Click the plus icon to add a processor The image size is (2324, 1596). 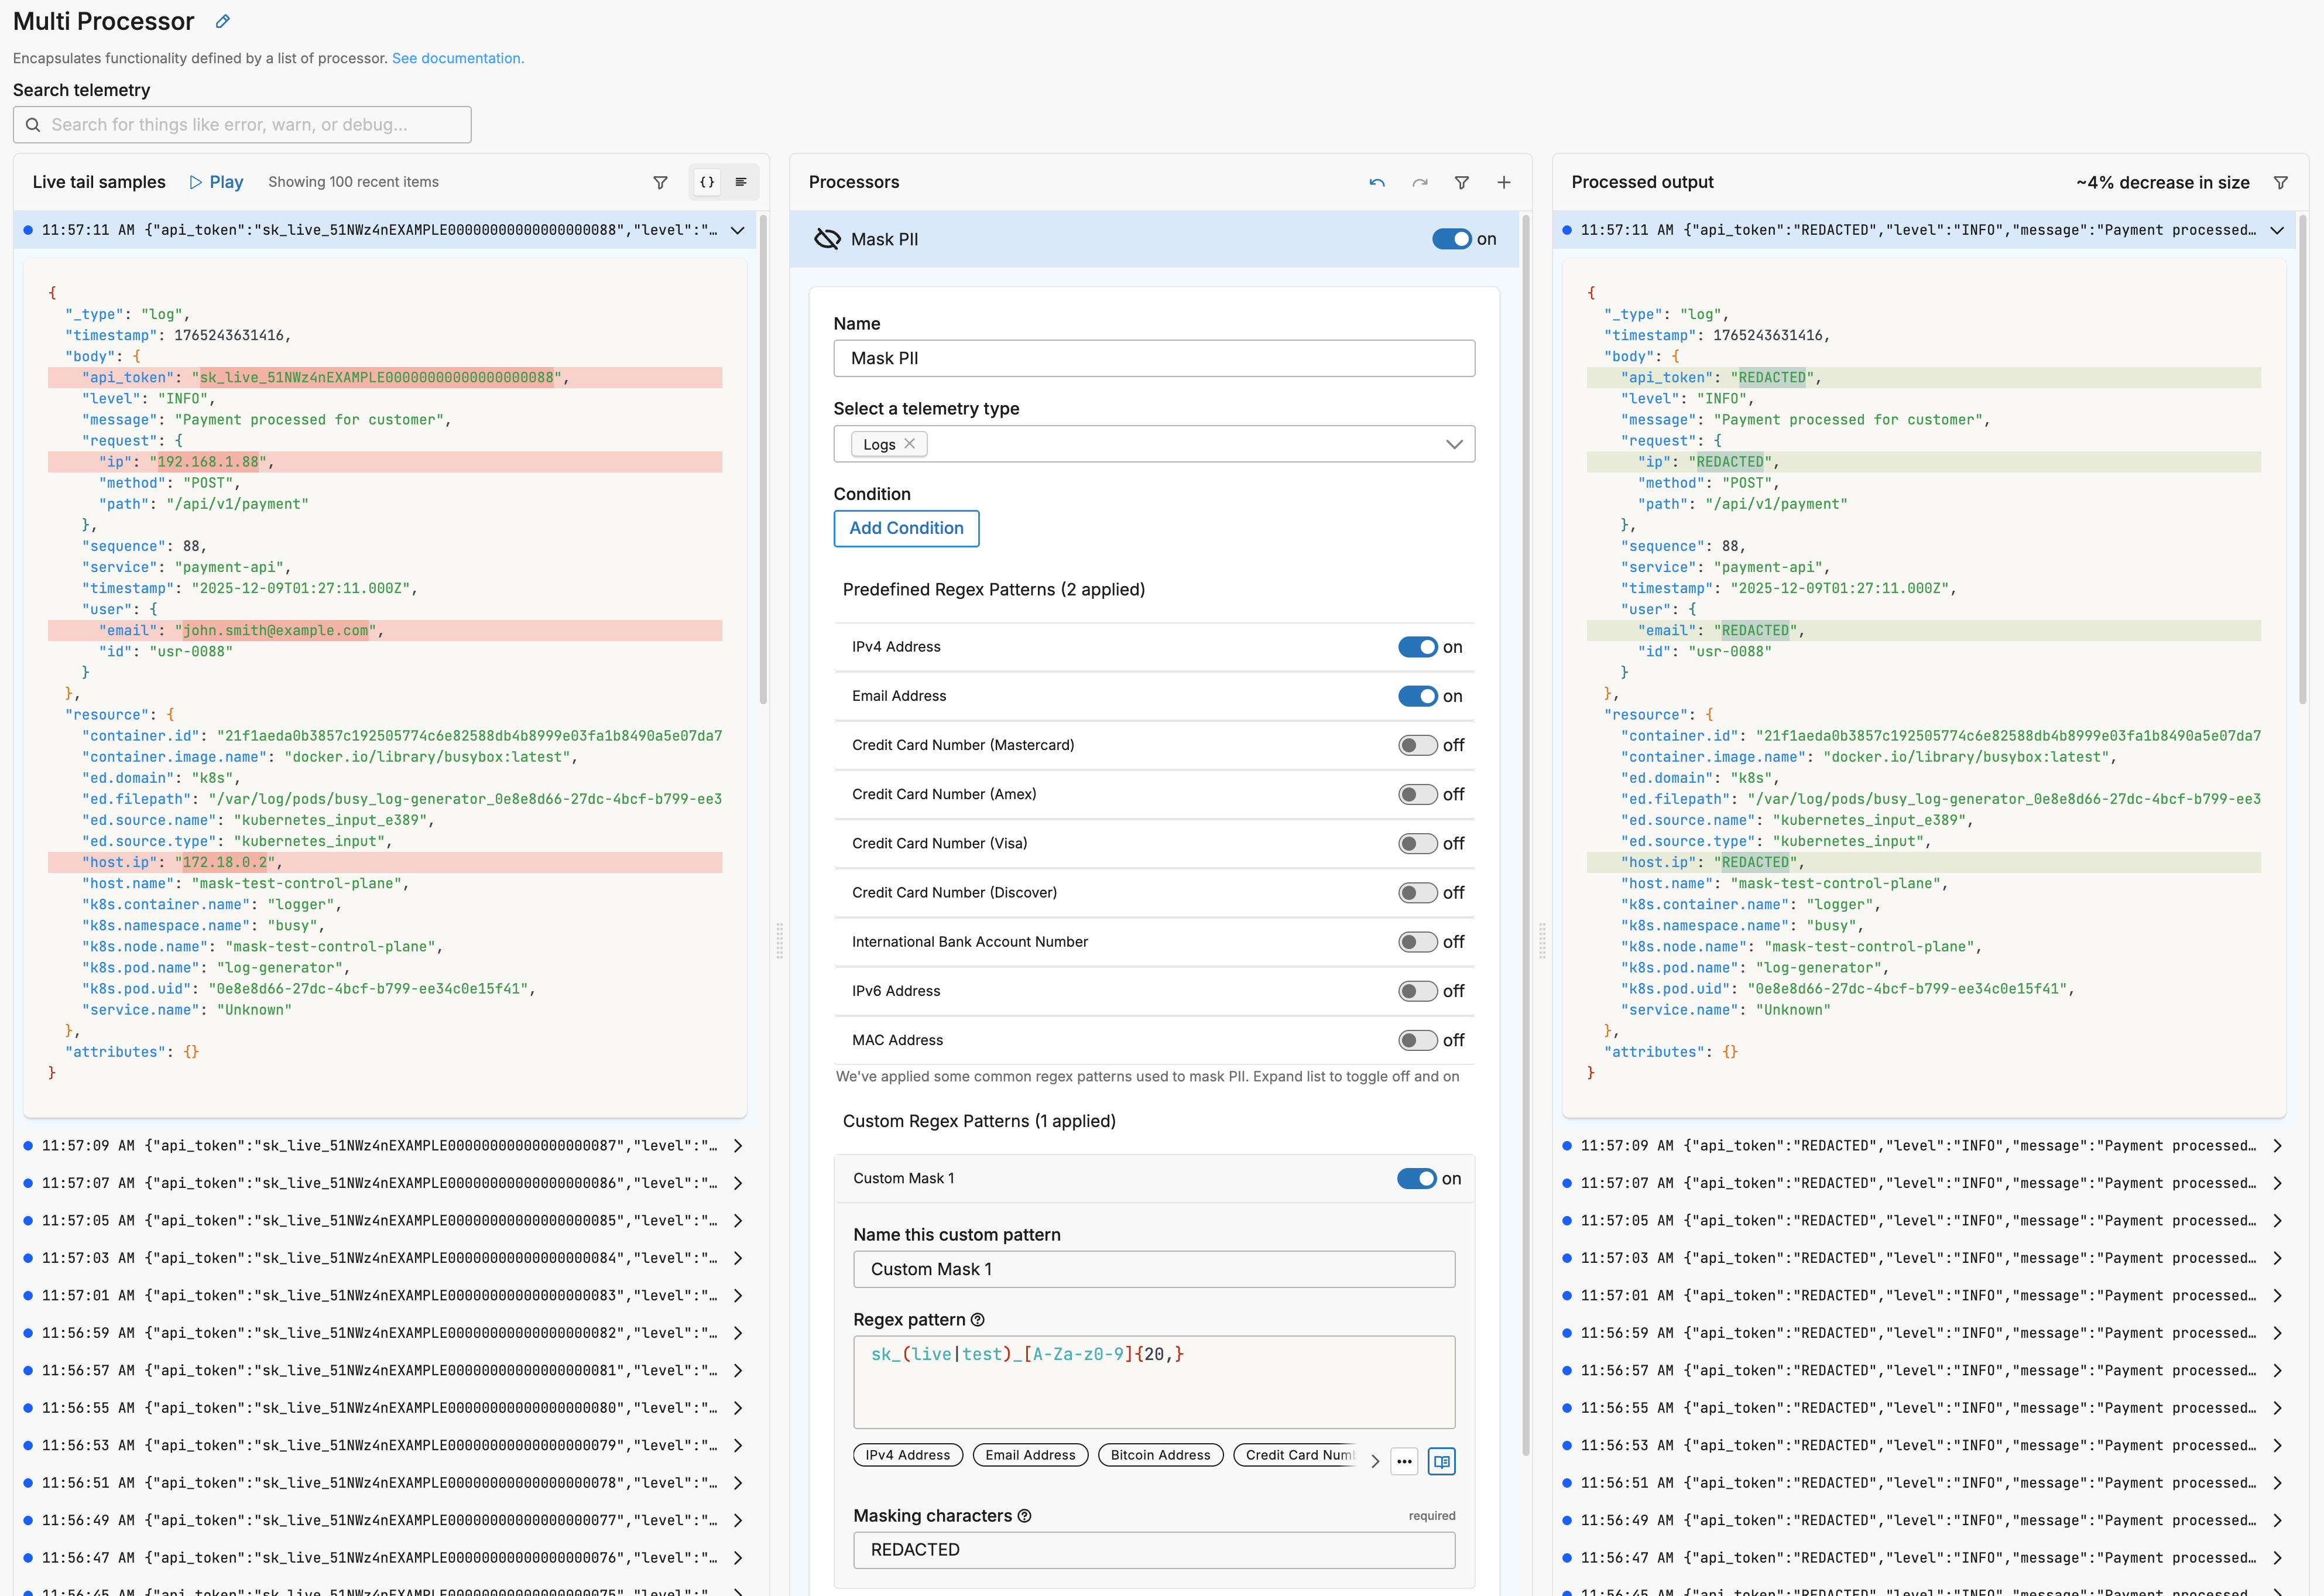(x=1503, y=182)
